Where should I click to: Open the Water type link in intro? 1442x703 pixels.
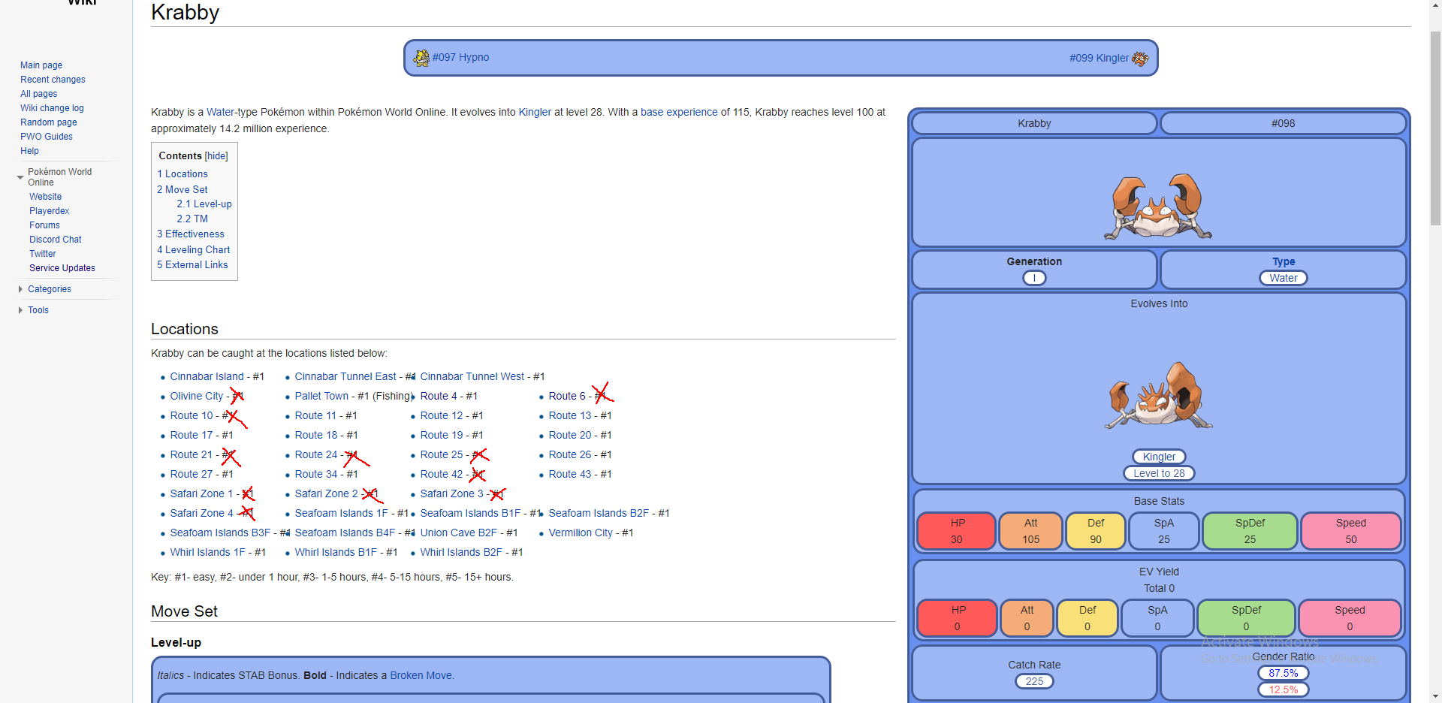[221, 112]
